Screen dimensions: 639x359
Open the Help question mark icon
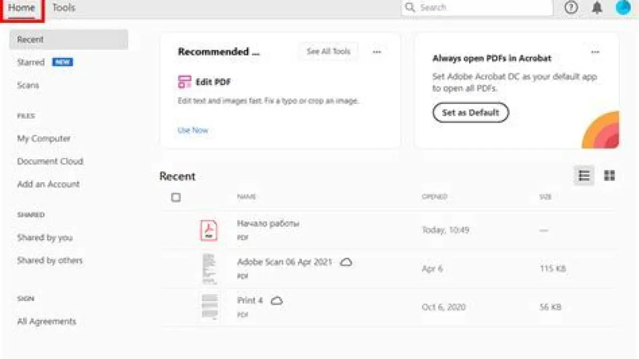point(571,7)
